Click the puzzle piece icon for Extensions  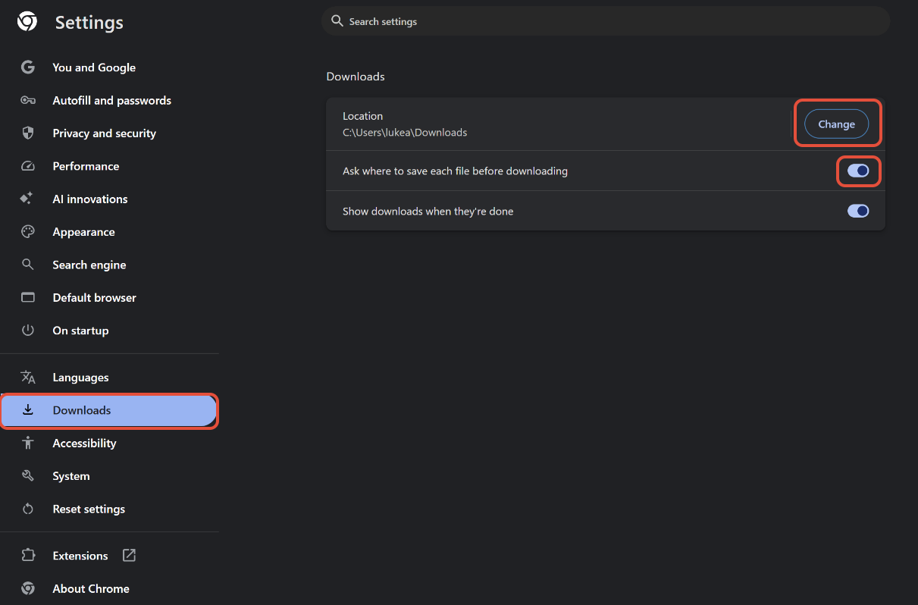(28, 556)
